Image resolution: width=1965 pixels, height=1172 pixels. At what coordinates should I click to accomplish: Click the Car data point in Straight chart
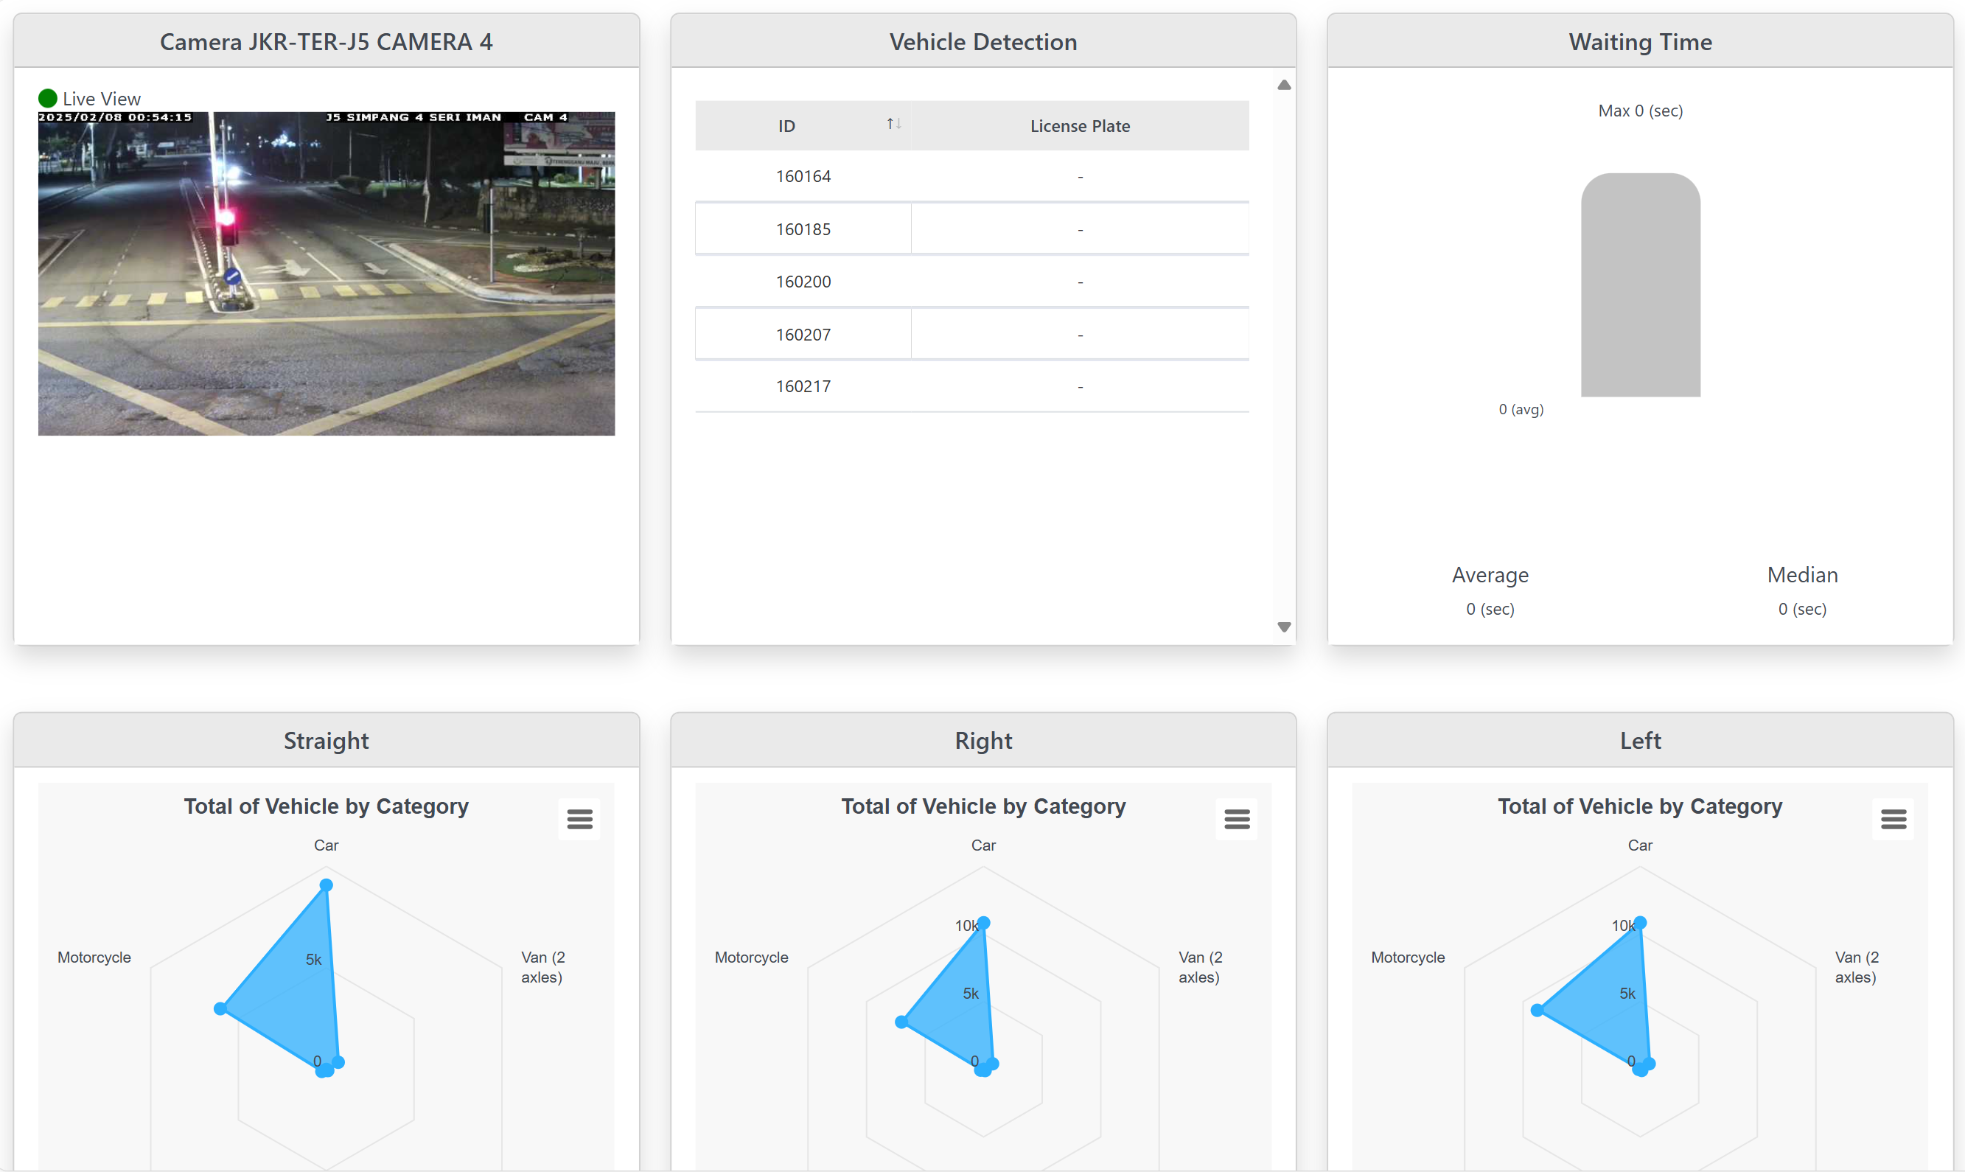pyautogui.click(x=326, y=885)
